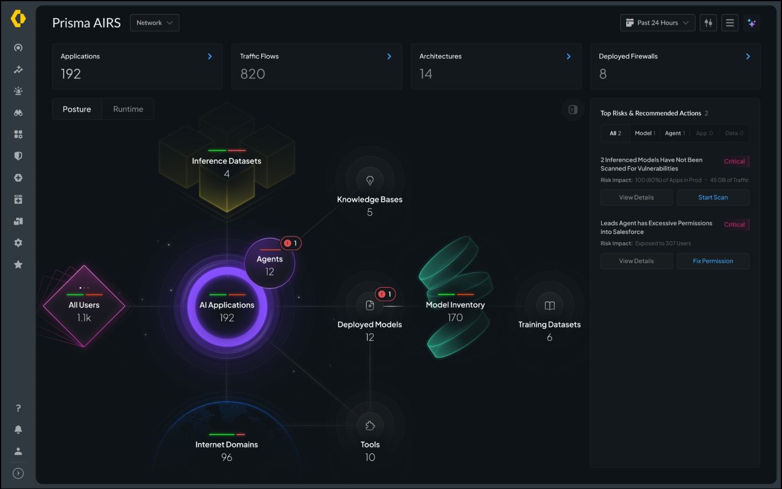Collapse the side panel toggle icon
This screenshot has width=782, height=489.
(573, 109)
